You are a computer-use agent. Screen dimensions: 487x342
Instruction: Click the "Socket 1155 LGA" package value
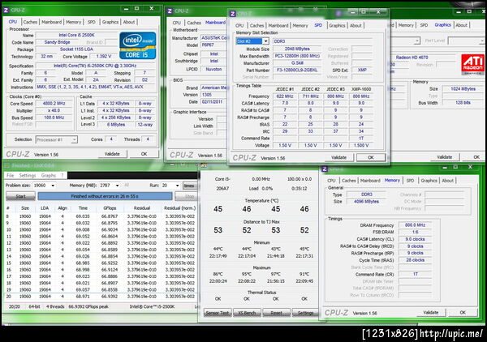(x=77, y=49)
